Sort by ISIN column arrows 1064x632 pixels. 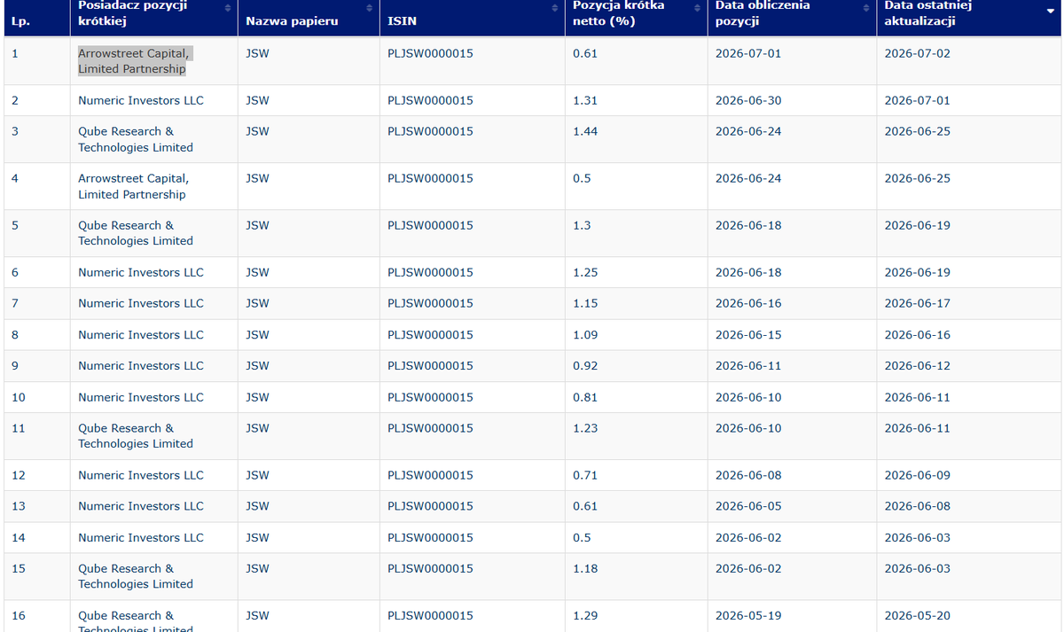point(555,8)
